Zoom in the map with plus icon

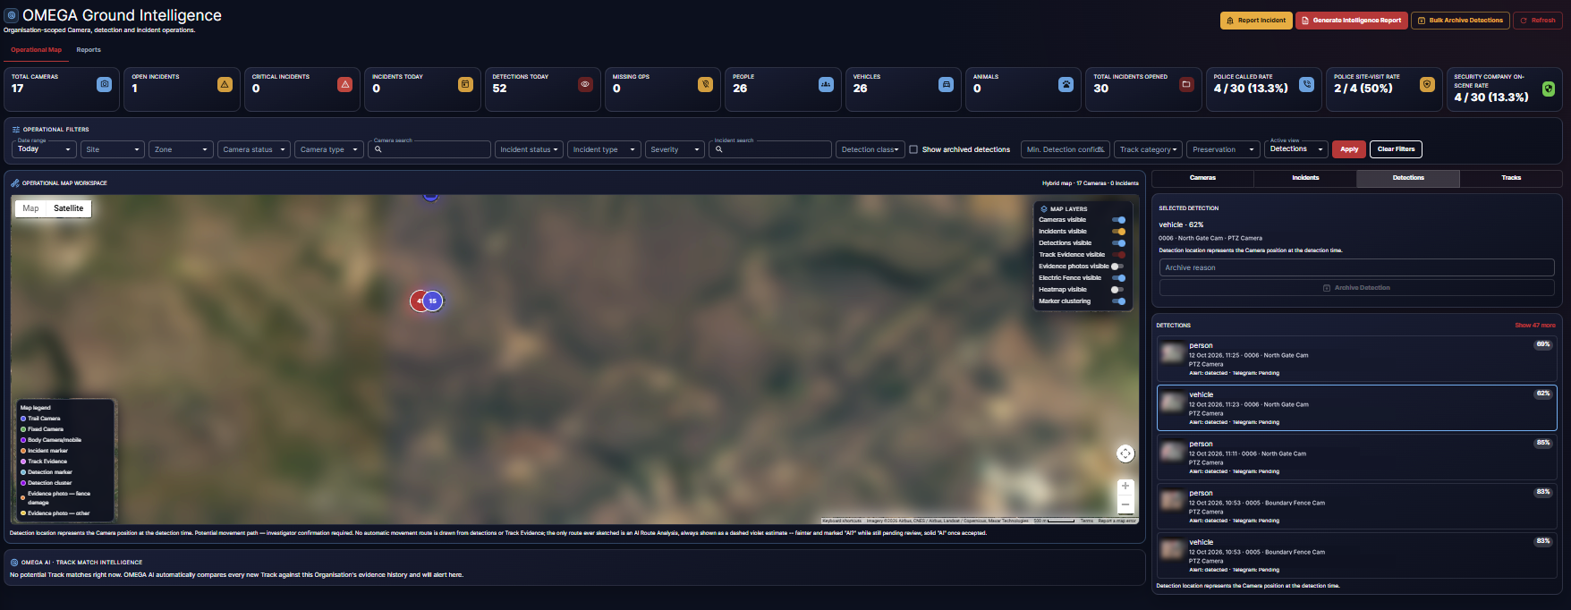tap(1125, 487)
